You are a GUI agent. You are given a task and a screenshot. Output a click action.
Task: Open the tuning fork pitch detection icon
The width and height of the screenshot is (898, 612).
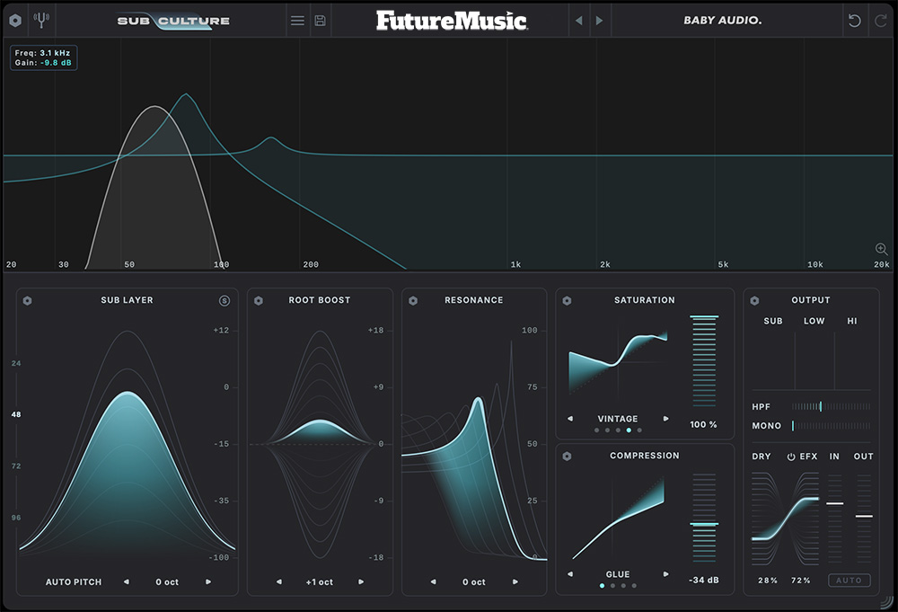click(41, 20)
